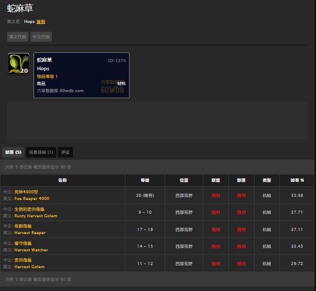Sort table by 等级 column header
Viewport: 316px width, 291px height.
(x=145, y=180)
